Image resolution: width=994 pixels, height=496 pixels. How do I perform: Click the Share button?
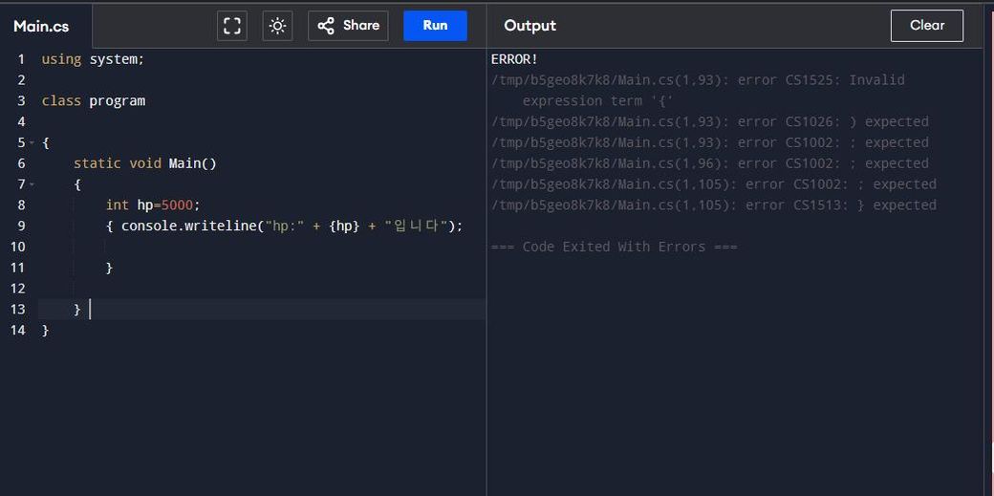click(348, 26)
